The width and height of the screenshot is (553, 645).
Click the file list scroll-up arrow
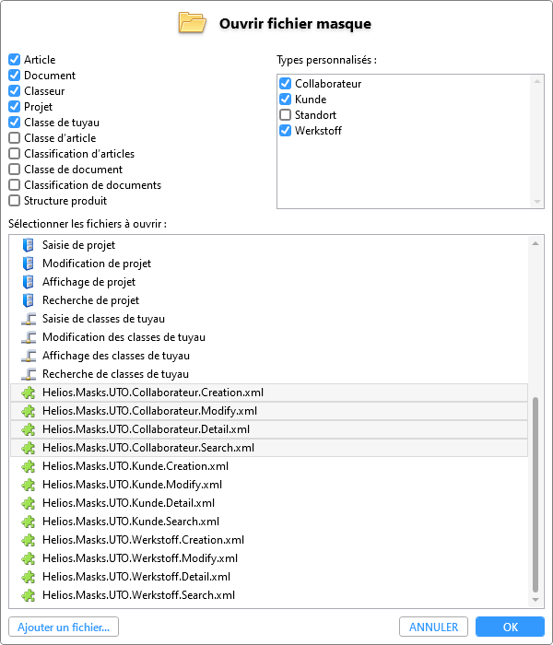(535, 243)
